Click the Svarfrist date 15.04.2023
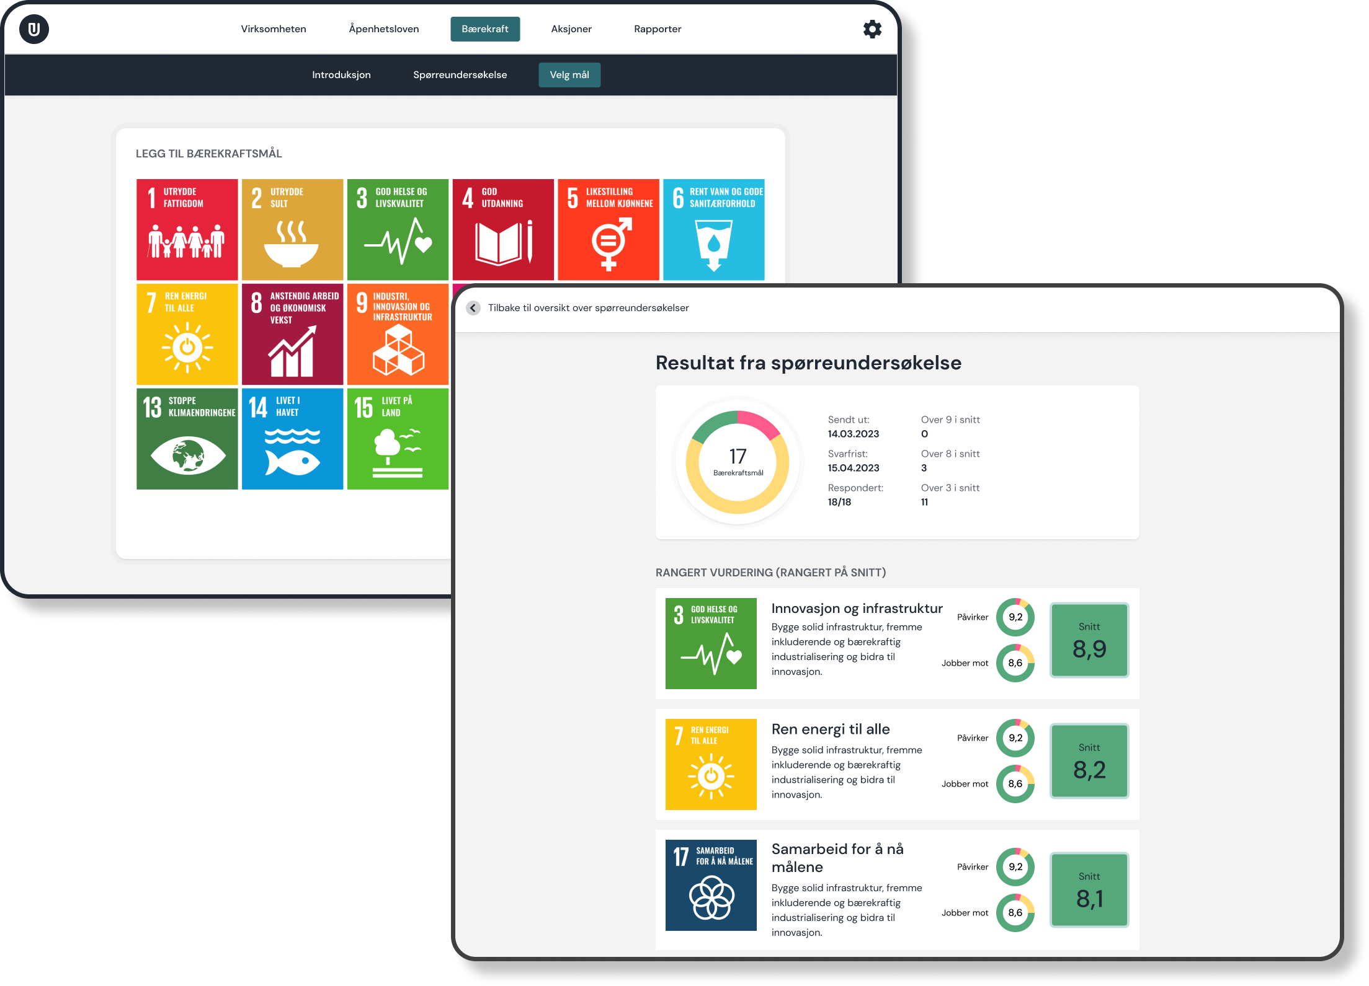 point(853,468)
